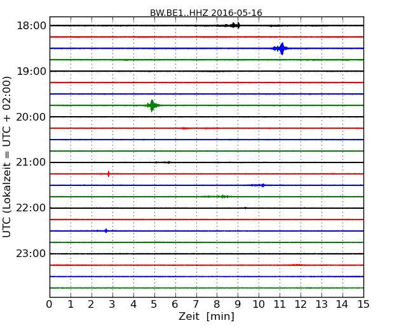
Task: Click the green seismic burst on the 19:45 trace
Action: pos(152,105)
